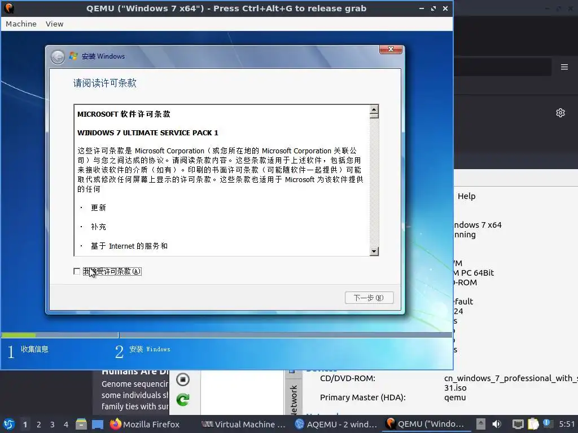Open the file manager taskbar launcher

[x=81, y=424]
